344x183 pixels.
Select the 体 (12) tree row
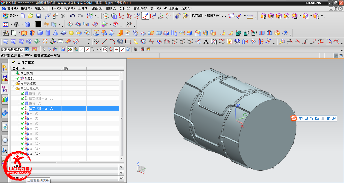click(x=65, y=154)
